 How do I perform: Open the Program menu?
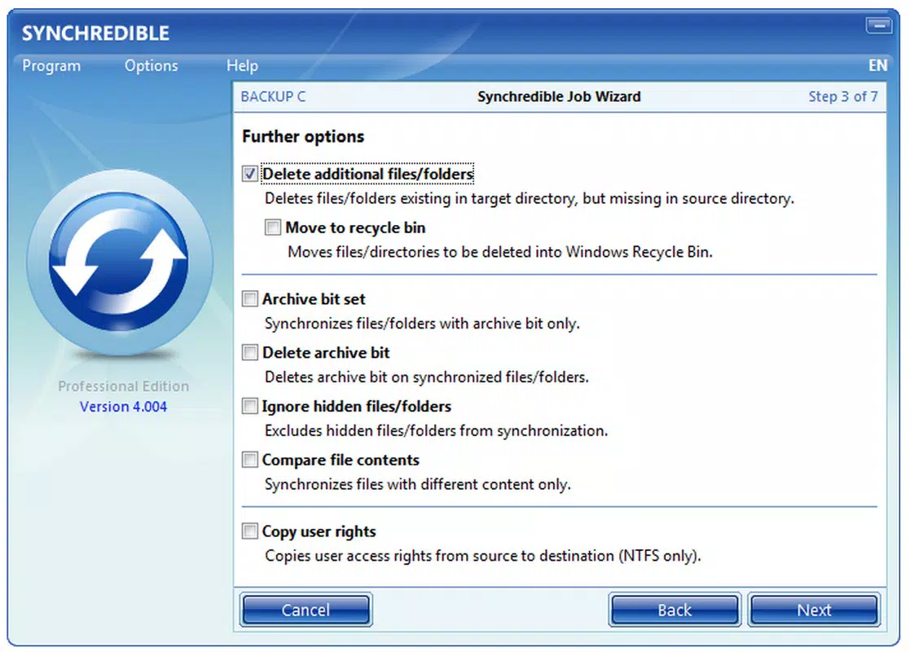coord(51,65)
